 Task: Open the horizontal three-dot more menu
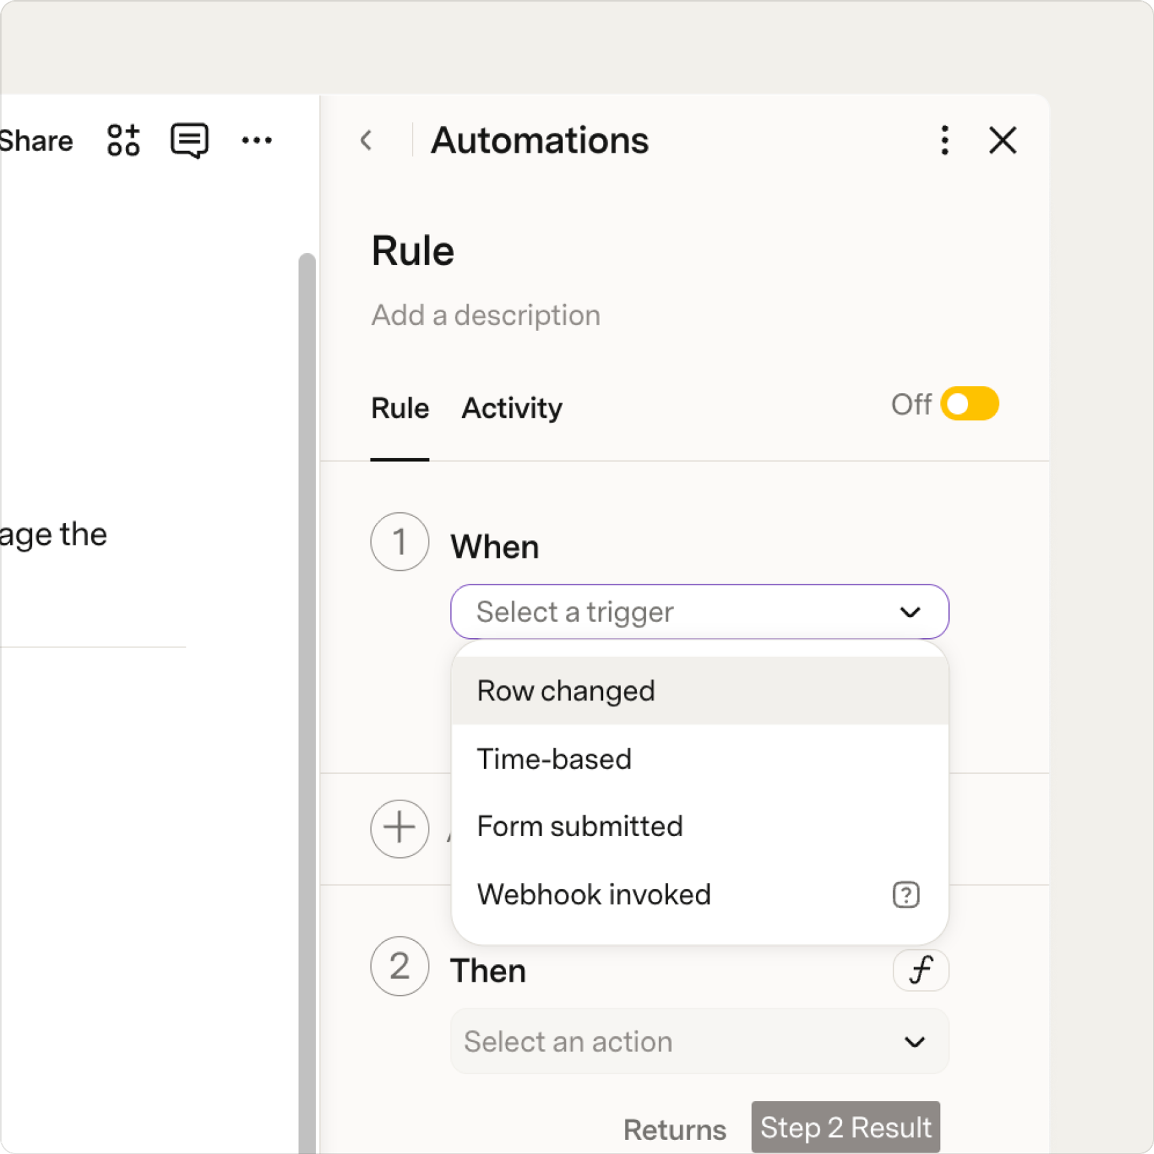(257, 140)
